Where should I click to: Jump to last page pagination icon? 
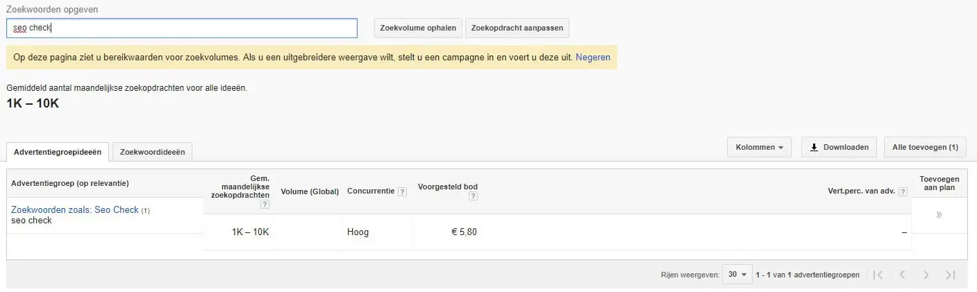coord(951,275)
